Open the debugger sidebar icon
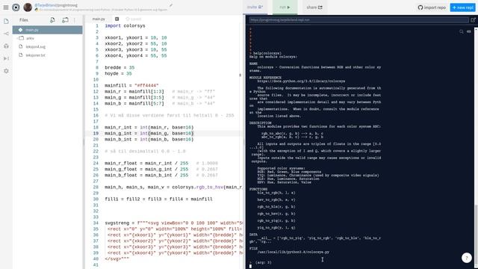 click(6, 58)
